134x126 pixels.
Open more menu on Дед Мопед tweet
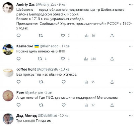pos(131,116)
